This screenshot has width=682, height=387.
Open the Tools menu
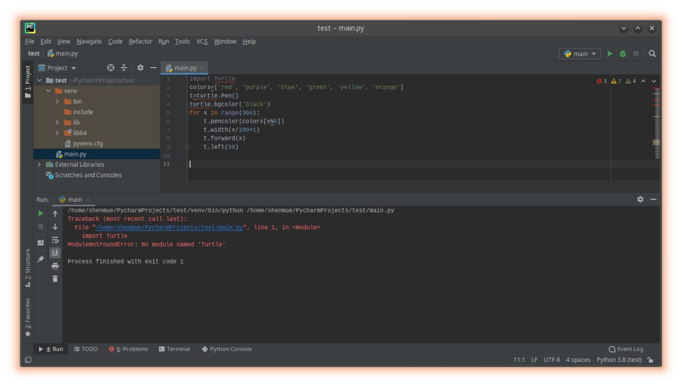point(182,42)
